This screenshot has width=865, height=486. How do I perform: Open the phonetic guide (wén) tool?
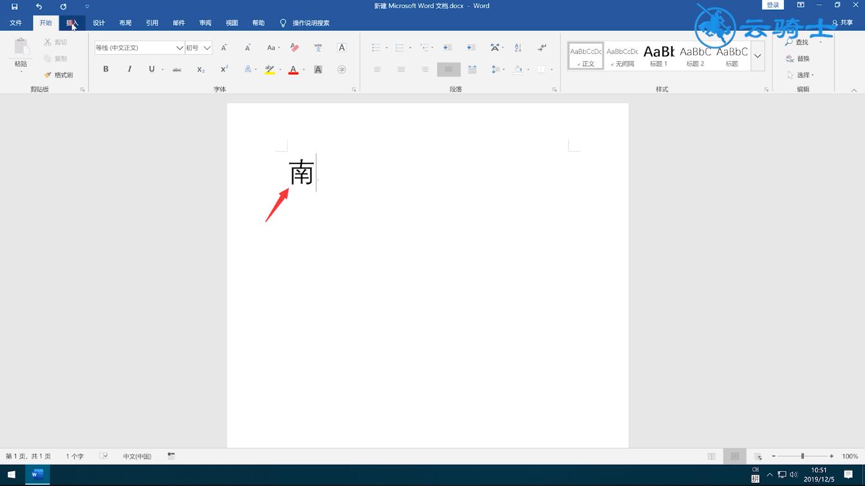318,48
